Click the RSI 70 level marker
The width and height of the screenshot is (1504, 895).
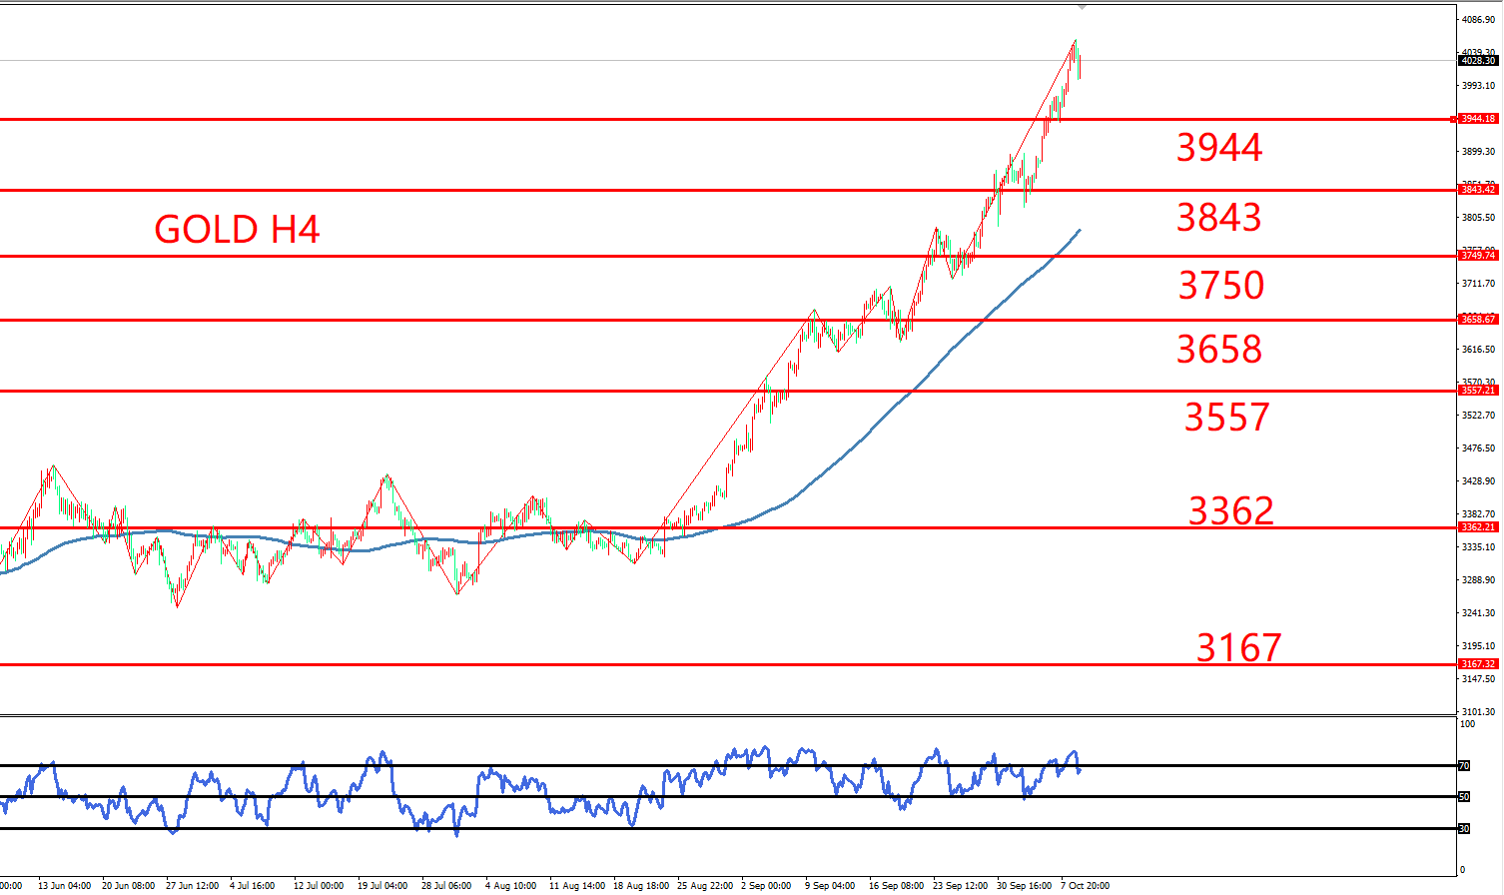point(1464,766)
